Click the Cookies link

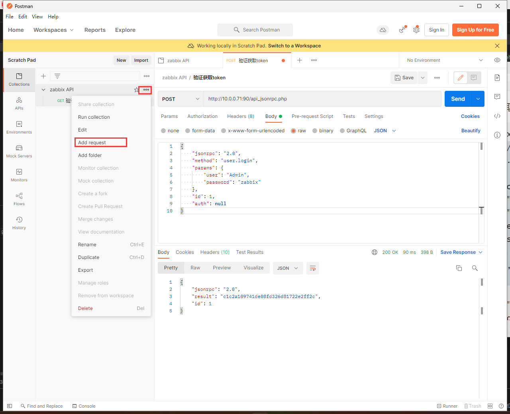tap(470, 116)
